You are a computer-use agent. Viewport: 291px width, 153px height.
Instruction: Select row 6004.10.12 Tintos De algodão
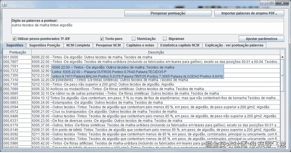[142, 98]
